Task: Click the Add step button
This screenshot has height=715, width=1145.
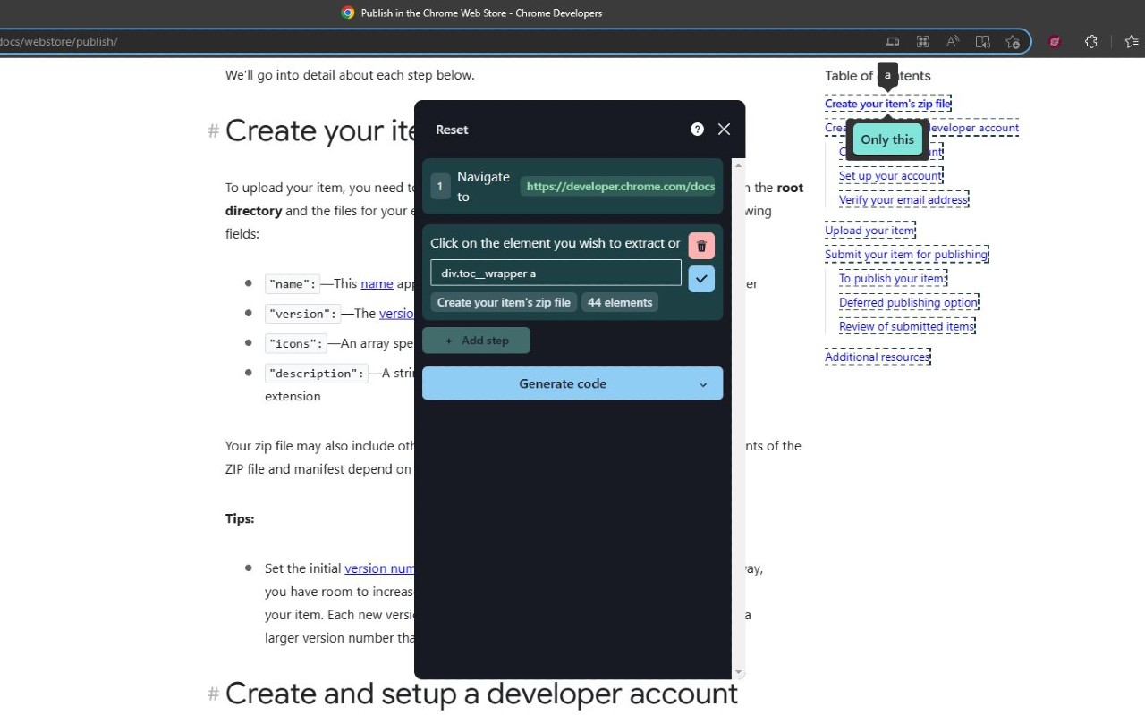Action: click(476, 341)
